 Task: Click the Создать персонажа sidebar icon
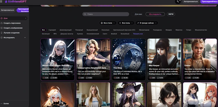[x=1, y=23]
